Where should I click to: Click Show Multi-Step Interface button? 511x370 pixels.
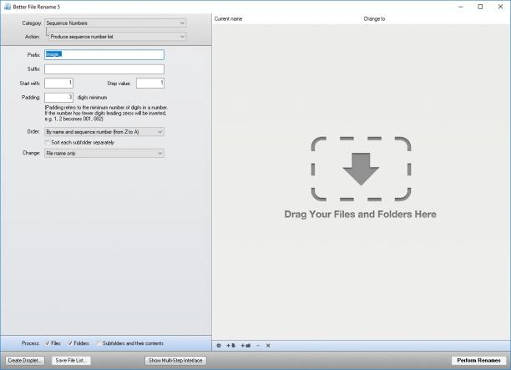175,361
